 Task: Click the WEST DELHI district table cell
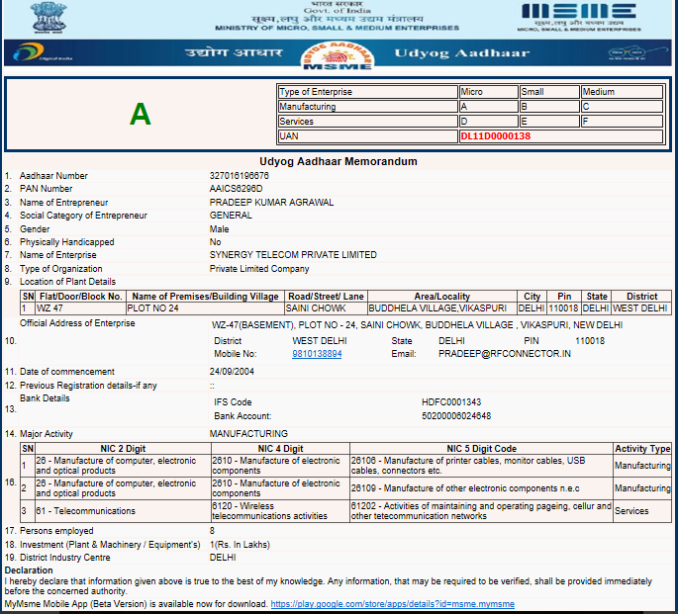[x=641, y=308]
